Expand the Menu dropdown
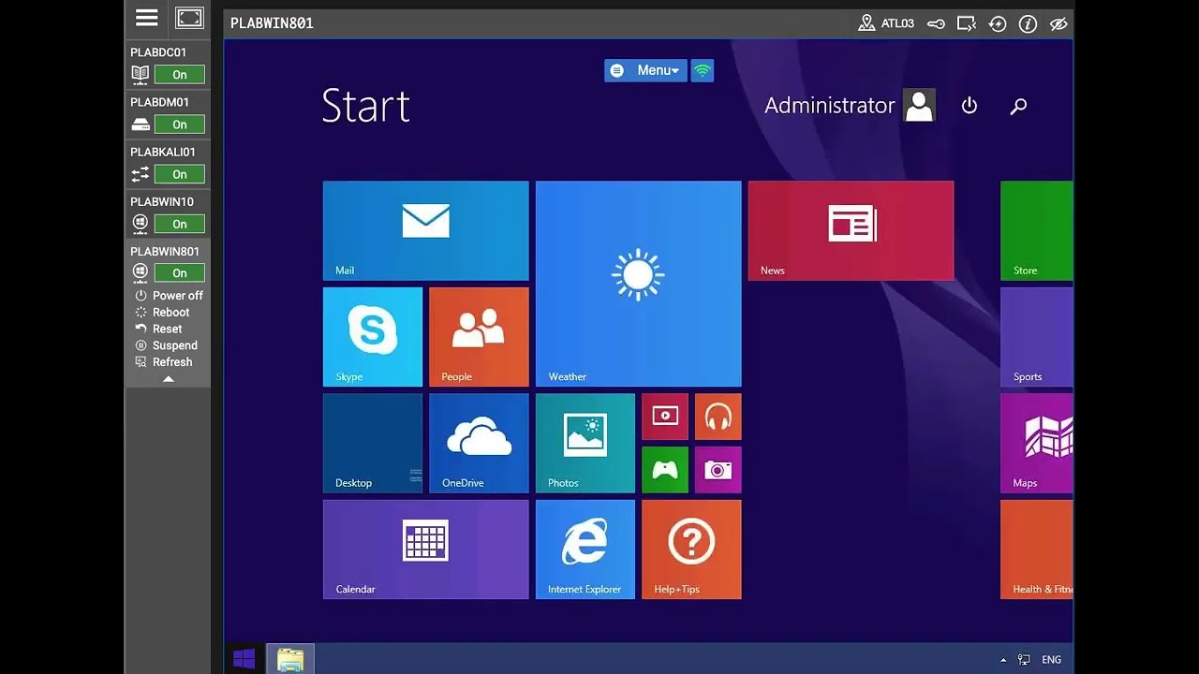Image resolution: width=1199 pixels, height=674 pixels. [x=645, y=70]
